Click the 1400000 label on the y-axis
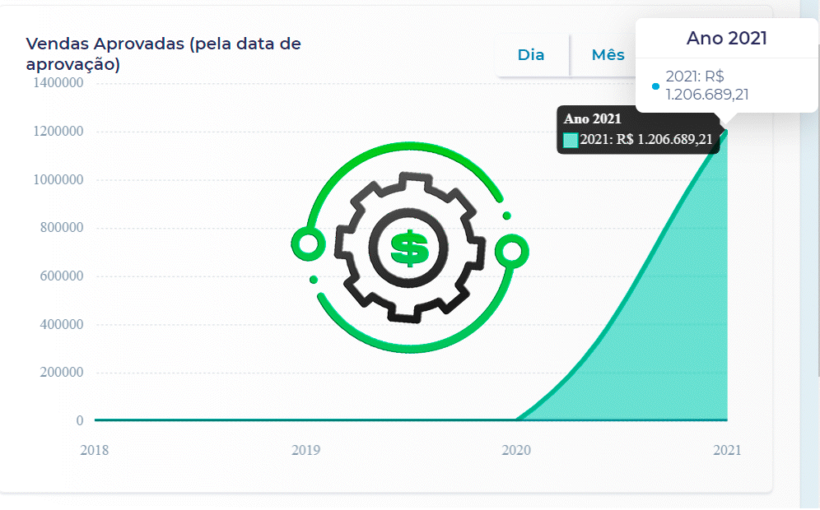Viewport: 820px width, 510px height. pyautogui.click(x=57, y=83)
